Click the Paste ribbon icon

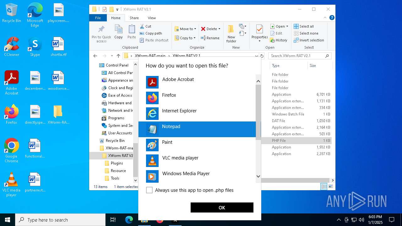[x=132, y=32]
